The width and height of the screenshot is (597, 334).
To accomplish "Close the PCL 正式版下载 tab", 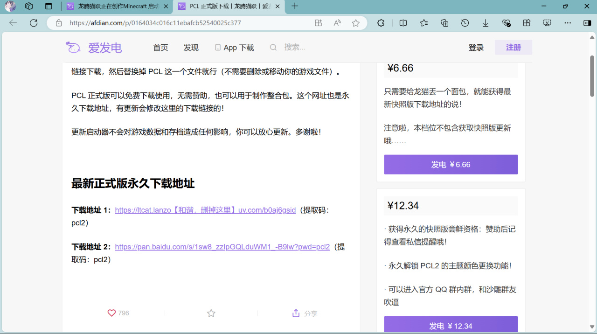I will [278, 7].
